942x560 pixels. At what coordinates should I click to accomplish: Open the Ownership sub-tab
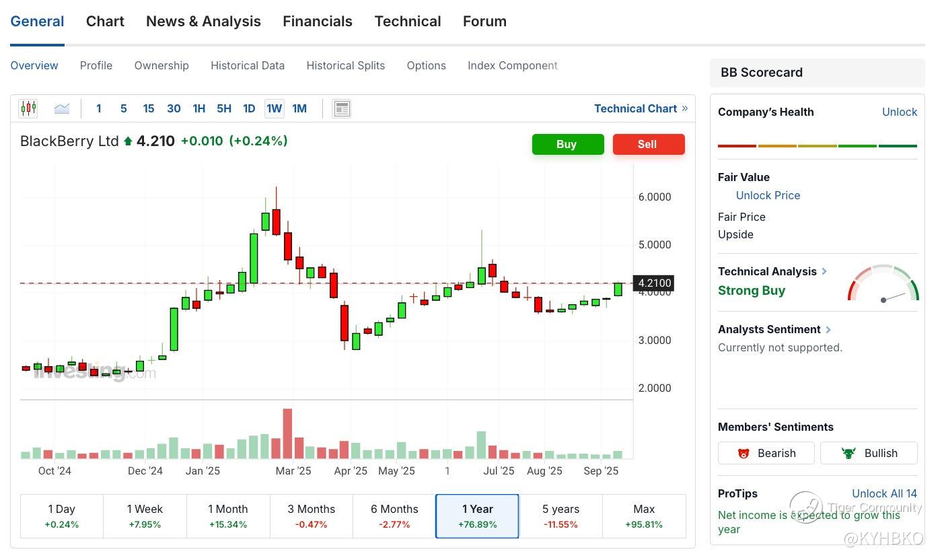161,65
